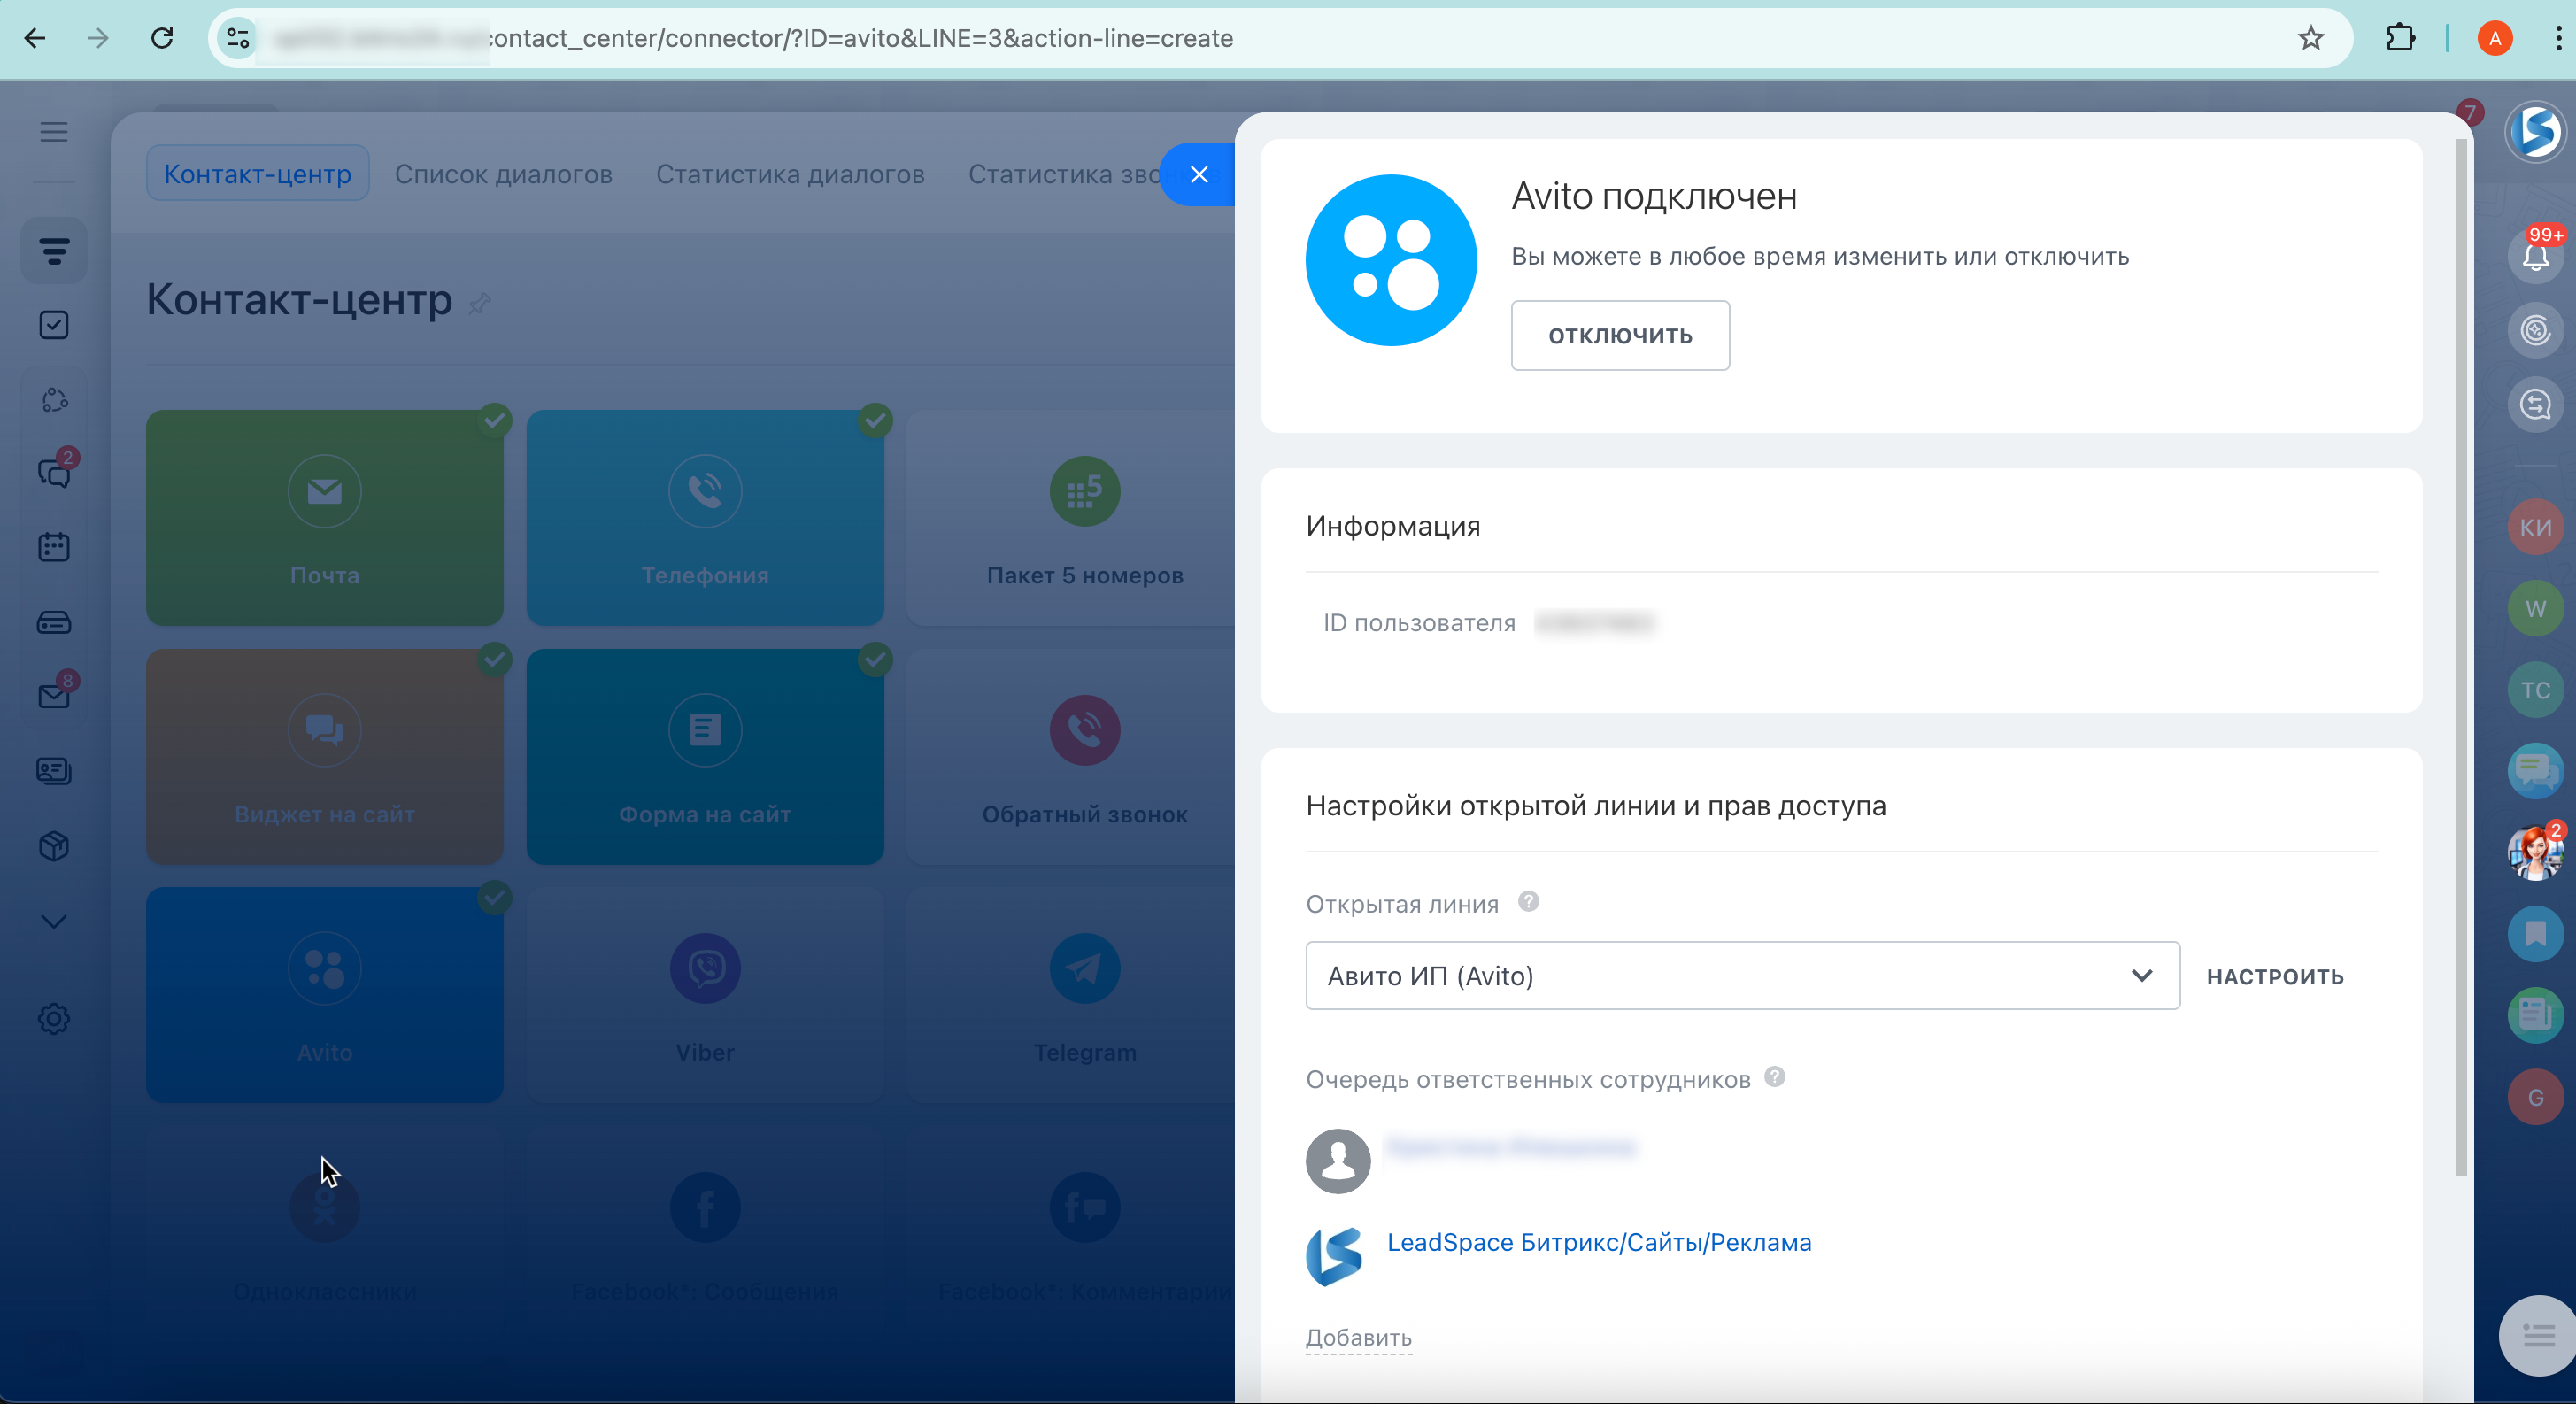Viewport: 2576px width, 1404px height.
Task: Click Добавить to add responsible employee
Action: pos(1358,1337)
